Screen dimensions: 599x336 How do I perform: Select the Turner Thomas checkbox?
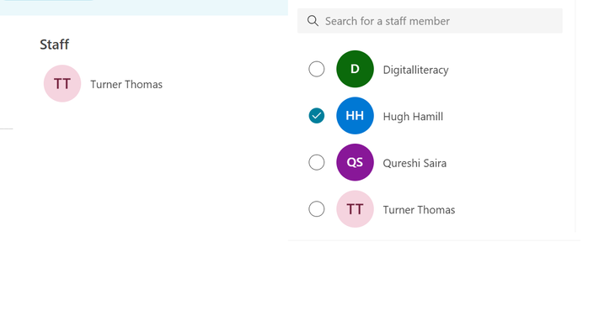317,209
